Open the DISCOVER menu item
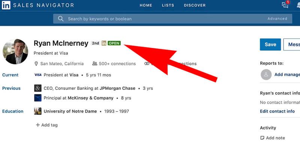Viewport: 300px width, 150px height. click(195, 6)
